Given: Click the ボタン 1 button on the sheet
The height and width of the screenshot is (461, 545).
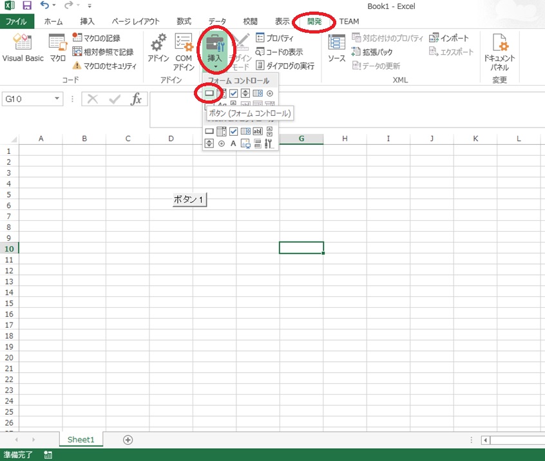Looking at the screenshot, I should [189, 200].
